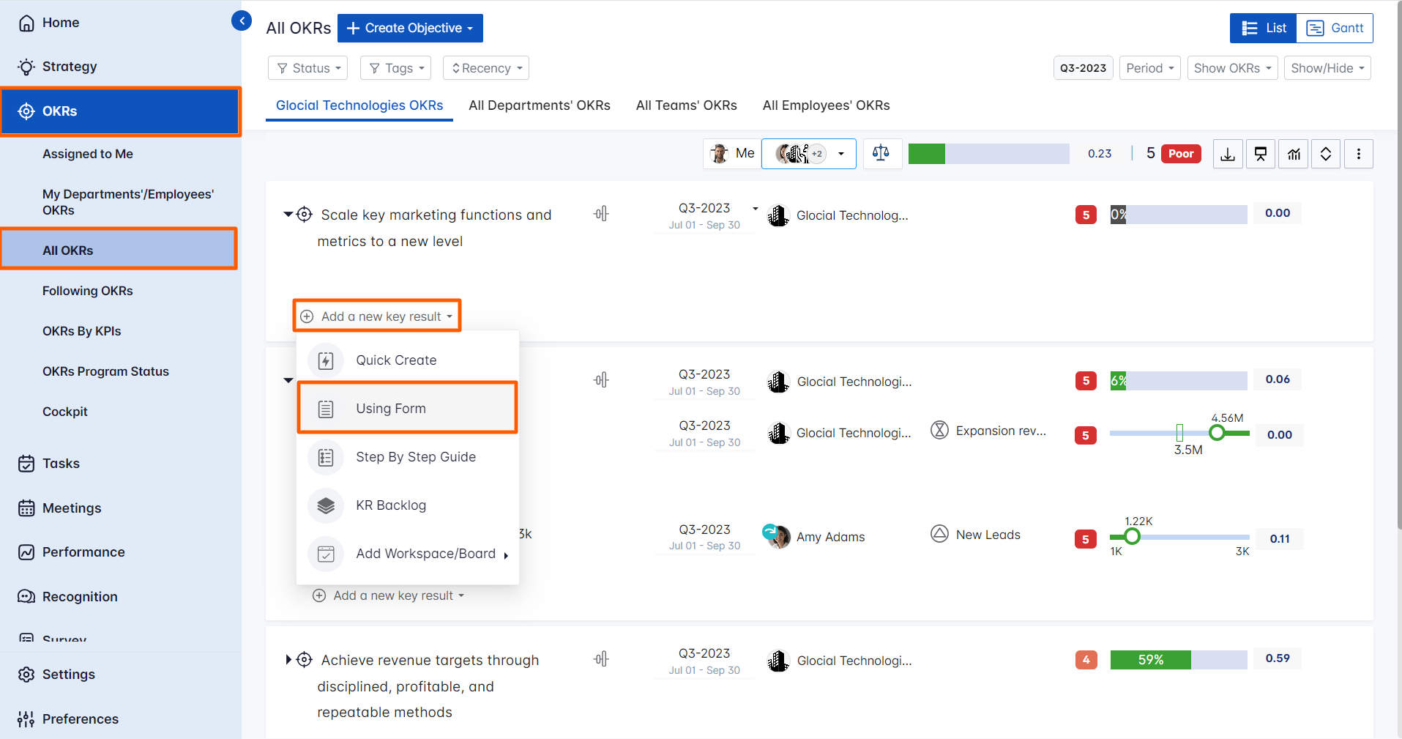Open the All Departments' OKRs tab
Viewport: 1402px width, 739px height.
539,105
